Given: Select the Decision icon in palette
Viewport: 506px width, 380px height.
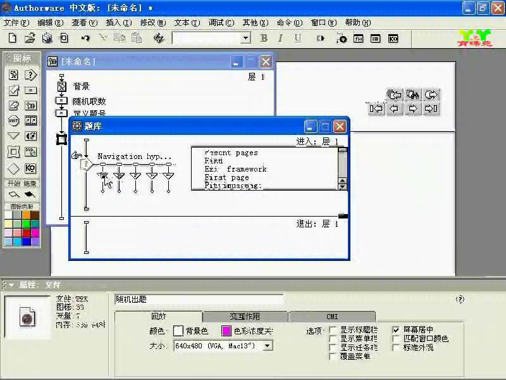Looking at the screenshot, I should click(13, 168).
